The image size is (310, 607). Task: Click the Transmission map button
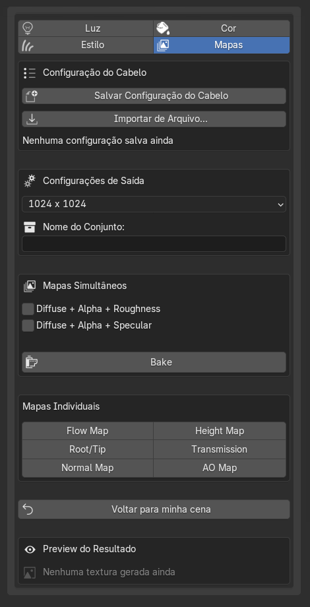[x=220, y=449]
